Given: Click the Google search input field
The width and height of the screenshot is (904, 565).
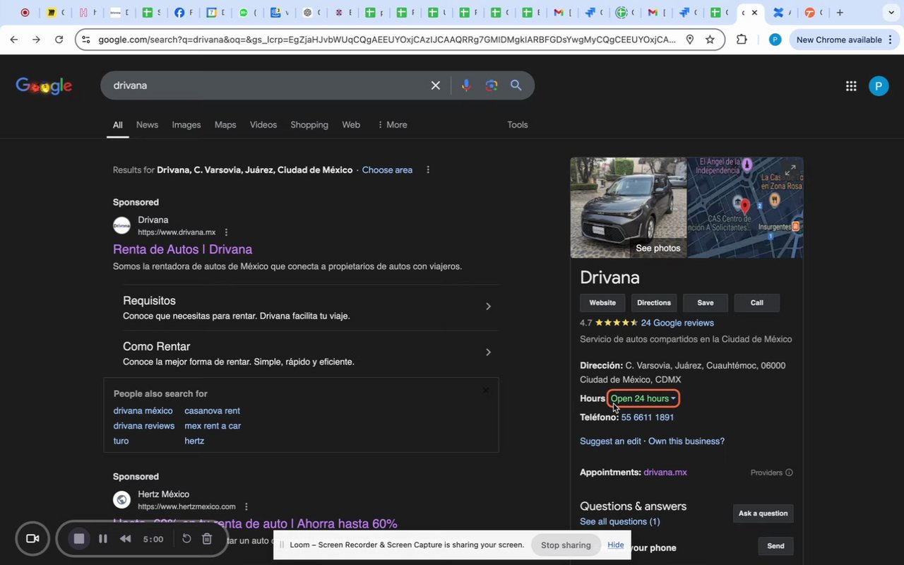Looking at the screenshot, I should (x=268, y=85).
